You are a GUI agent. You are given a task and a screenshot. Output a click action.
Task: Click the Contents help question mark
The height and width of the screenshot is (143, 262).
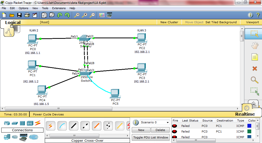tap(258, 15)
